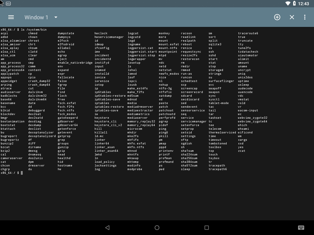The width and height of the screenshot is (314, 235).
Task: Click the 'racoon' entry
Action: pos(186,33)
